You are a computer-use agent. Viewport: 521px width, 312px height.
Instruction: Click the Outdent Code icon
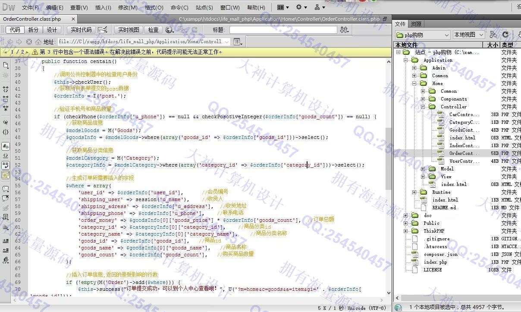tap(6, 250)
